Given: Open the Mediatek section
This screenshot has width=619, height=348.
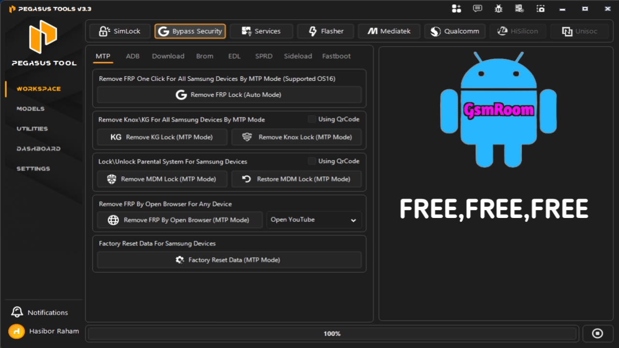Looking at the screenshot, I should [389, 31].
